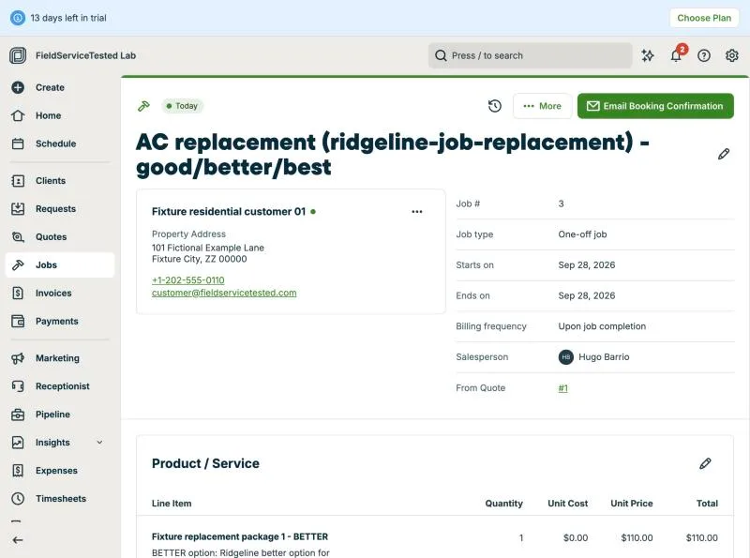Click Property Address 101 Fictional Example Lane
This screenshot has width=750, height=558.
(207, 248)
